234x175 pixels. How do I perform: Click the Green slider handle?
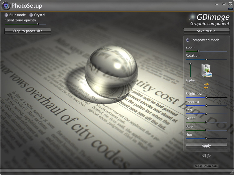206,122
